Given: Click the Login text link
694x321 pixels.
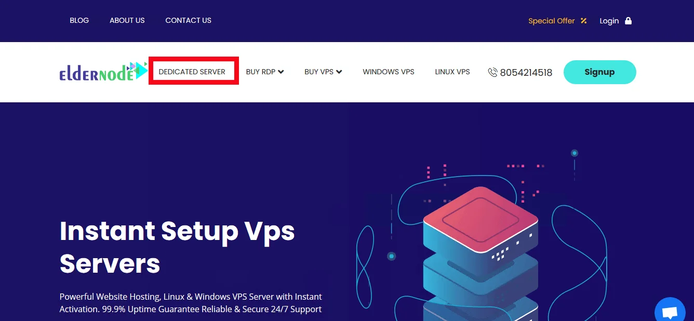Looking at the screenshot, I should point(609,21).
